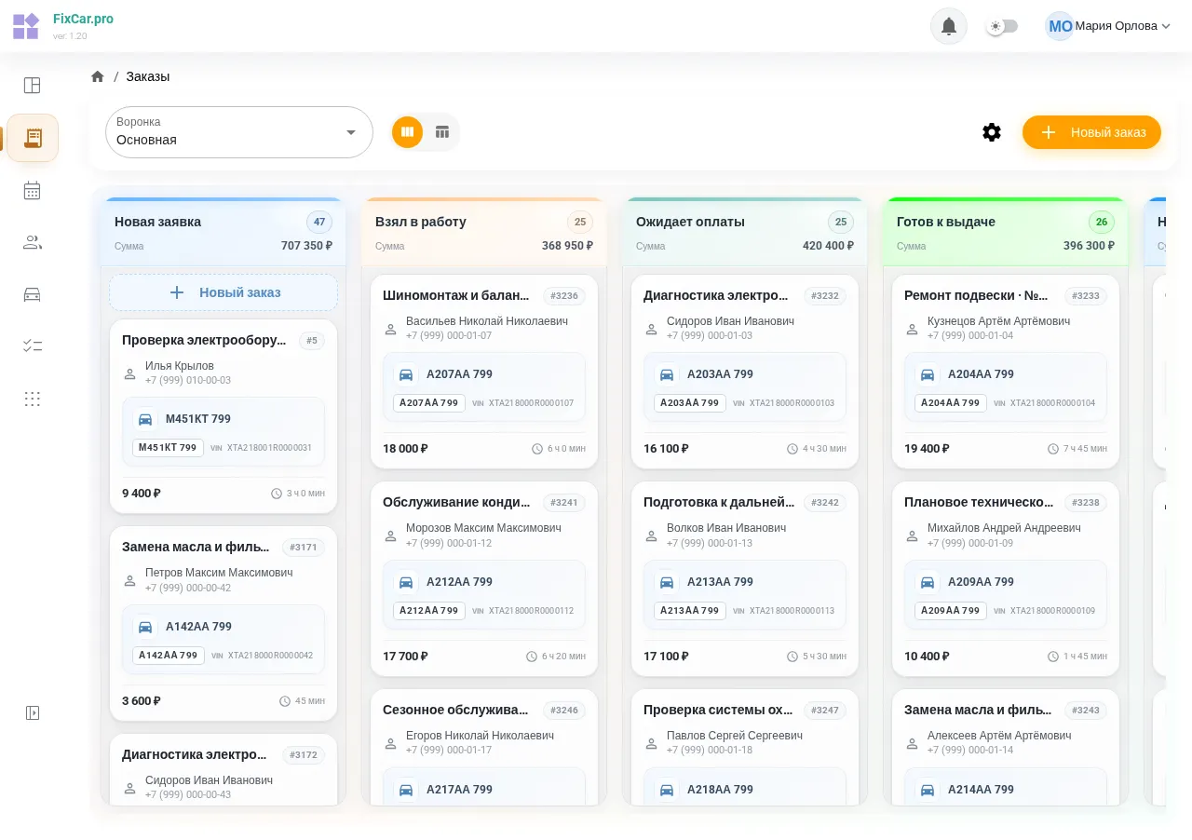Open order #3171 Замена масла card title
Image resolution: width=1192 pixels, height=840 pixels.
coord(196,548)
